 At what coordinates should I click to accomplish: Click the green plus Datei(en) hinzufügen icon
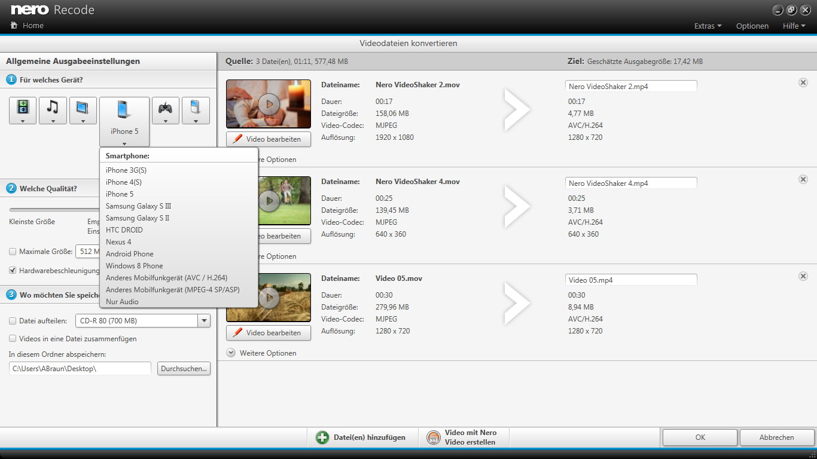tap(322, 437)
